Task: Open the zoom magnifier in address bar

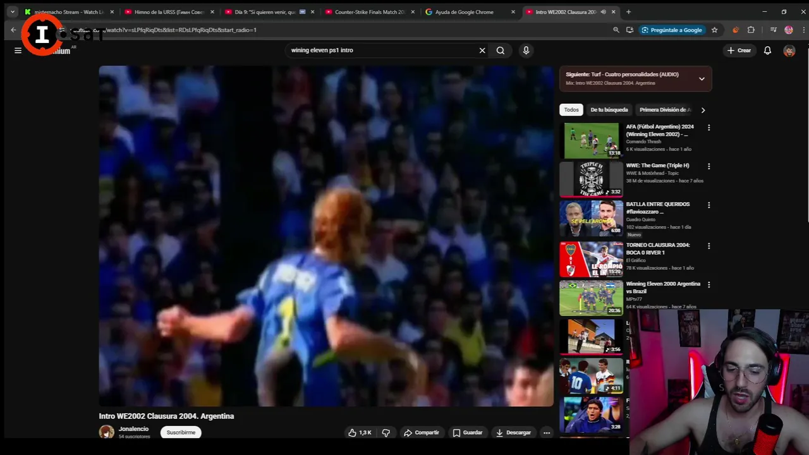Action: (616, 30)
